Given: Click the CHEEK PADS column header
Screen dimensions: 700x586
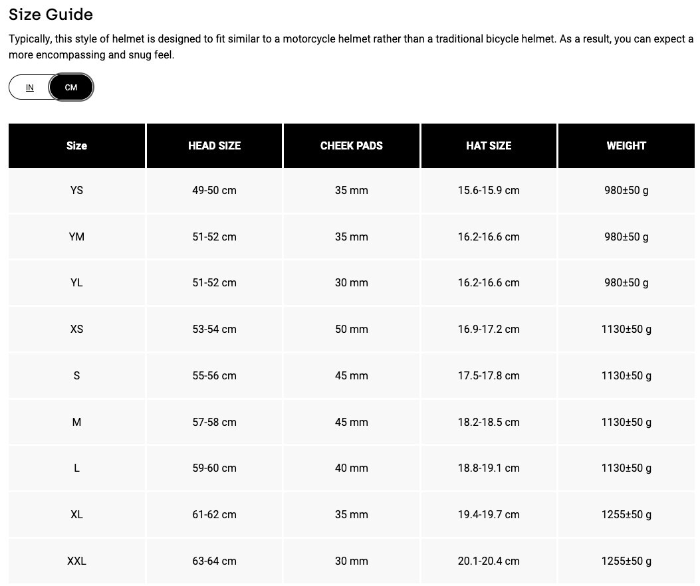Looking at the screenshot, I should 351,146.
